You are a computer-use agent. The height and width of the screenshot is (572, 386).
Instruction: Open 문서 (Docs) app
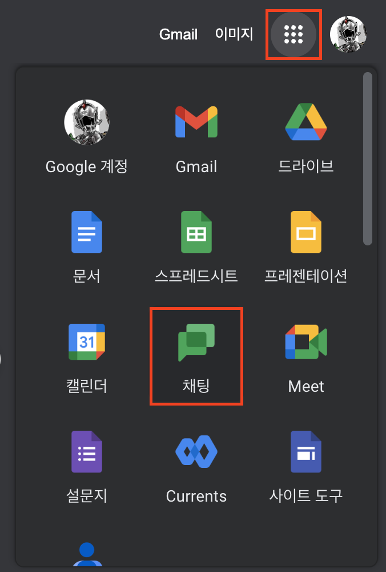[x=87, y=247]
